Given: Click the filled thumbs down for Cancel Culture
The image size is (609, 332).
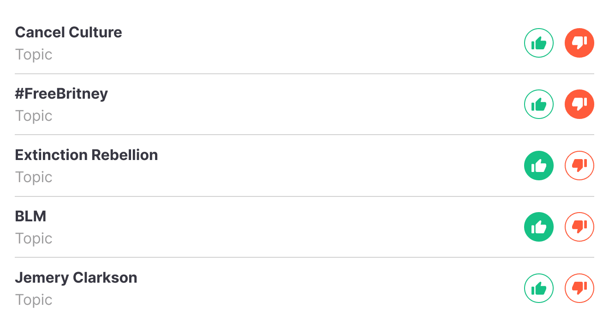Looking at the screenshot, I should tap(579, 43).
